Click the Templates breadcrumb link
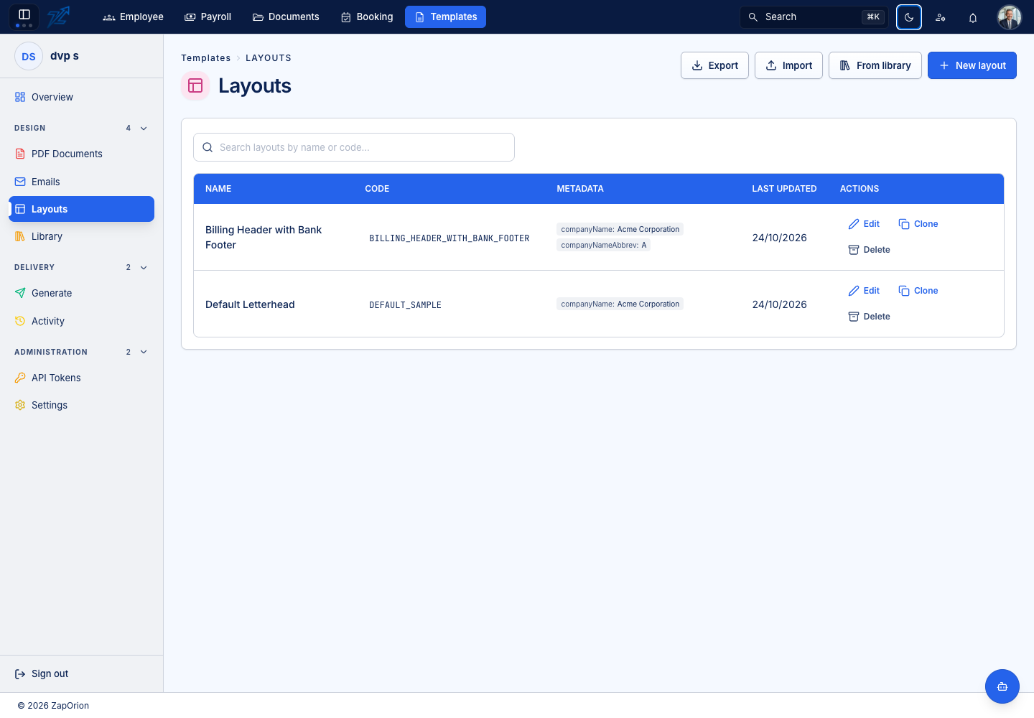This screenshot has height=718, width=1034. tap(206, 58)
